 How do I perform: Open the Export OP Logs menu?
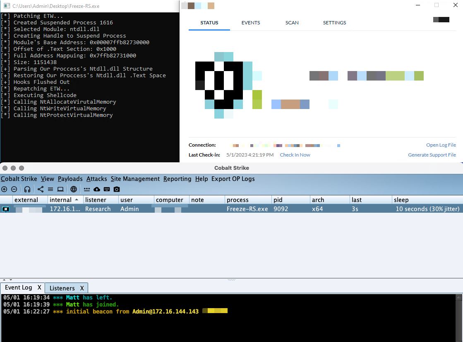click(x=233, y=179)
